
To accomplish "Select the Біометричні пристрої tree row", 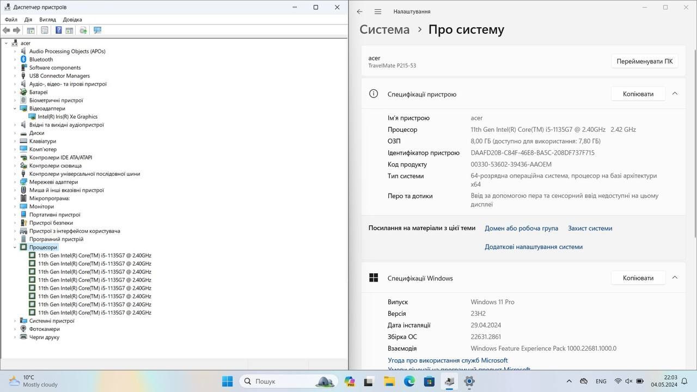I will [56, 100].
